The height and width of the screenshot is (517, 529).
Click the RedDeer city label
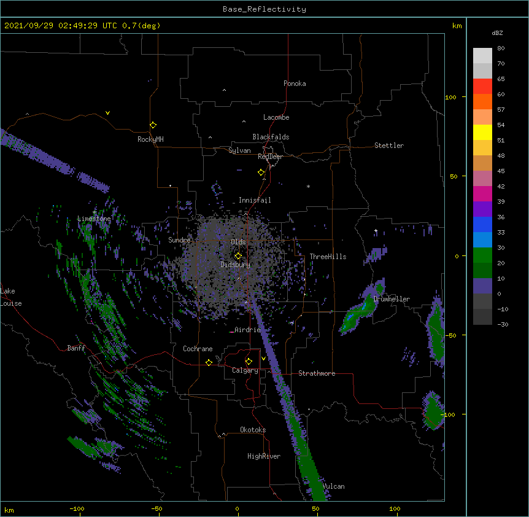[270, 157]
